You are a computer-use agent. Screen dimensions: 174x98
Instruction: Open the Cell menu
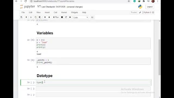pyautogui.click(x=55, y=12)
